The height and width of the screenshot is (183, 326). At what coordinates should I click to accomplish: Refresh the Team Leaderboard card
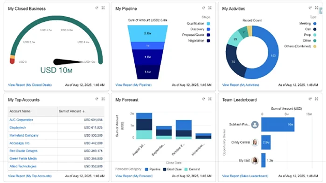pyautogui.click(x=310, y=99)
